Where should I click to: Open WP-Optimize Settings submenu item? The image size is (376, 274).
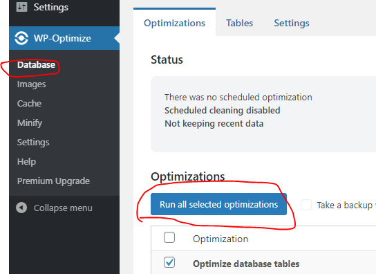(33, 142)
